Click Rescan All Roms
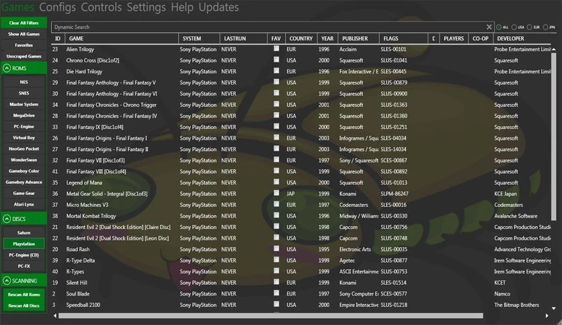 (x=24, y=295)
